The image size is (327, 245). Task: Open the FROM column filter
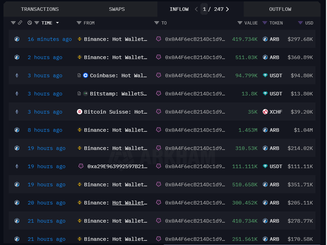pos(79,23)
